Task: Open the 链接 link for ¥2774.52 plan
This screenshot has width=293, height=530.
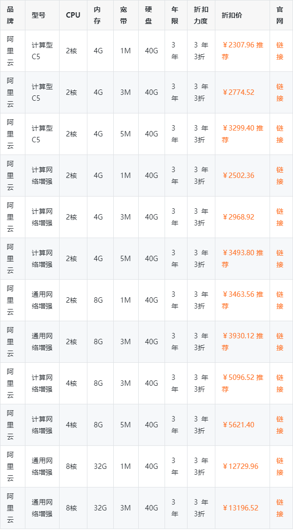Action: (280, 92)
